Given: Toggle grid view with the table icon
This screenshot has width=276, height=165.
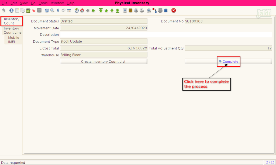Looking at the screenshot, I should 69,10.
